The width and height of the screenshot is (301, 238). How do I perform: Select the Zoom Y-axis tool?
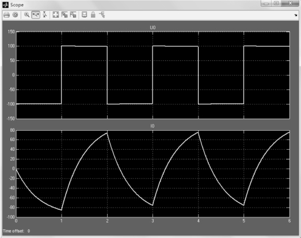(45, 15)
